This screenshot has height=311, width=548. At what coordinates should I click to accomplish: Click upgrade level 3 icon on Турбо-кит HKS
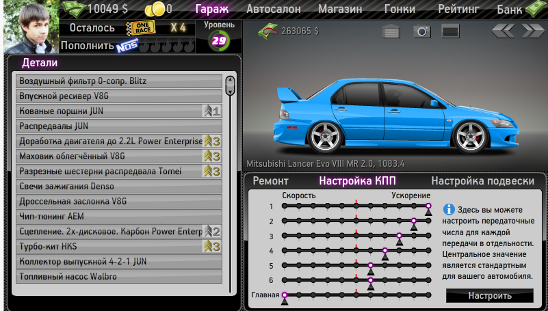point(212,247)
